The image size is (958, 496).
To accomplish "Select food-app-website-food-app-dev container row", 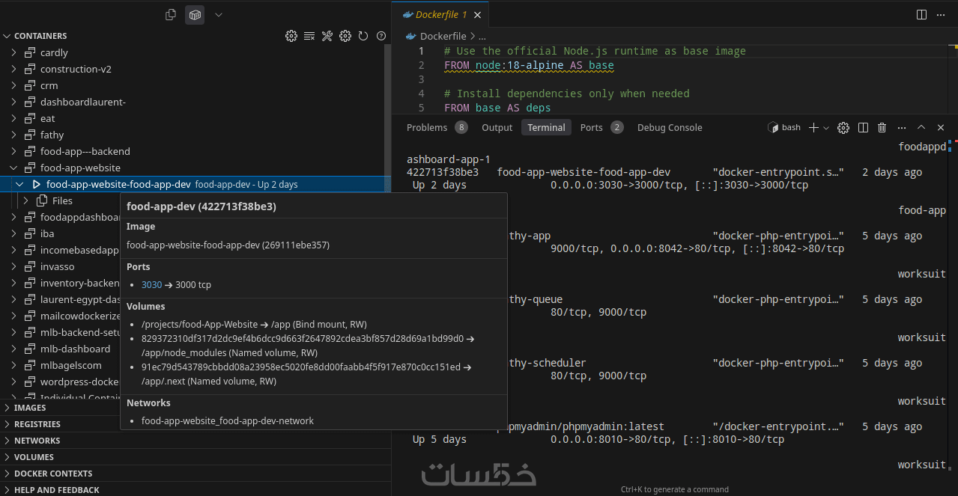I will point(195,184).
